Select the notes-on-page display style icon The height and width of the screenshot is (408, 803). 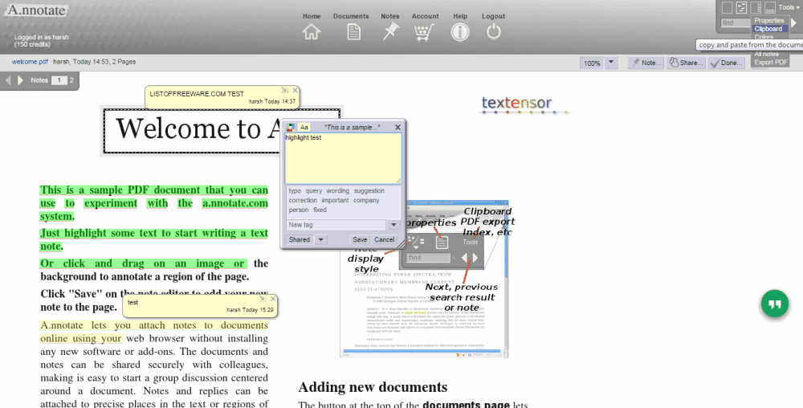pos(741,7)
